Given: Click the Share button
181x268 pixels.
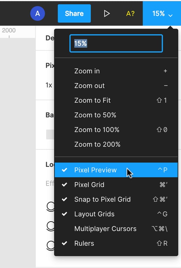Looking at the screenshot, I should tap(74, 14).
